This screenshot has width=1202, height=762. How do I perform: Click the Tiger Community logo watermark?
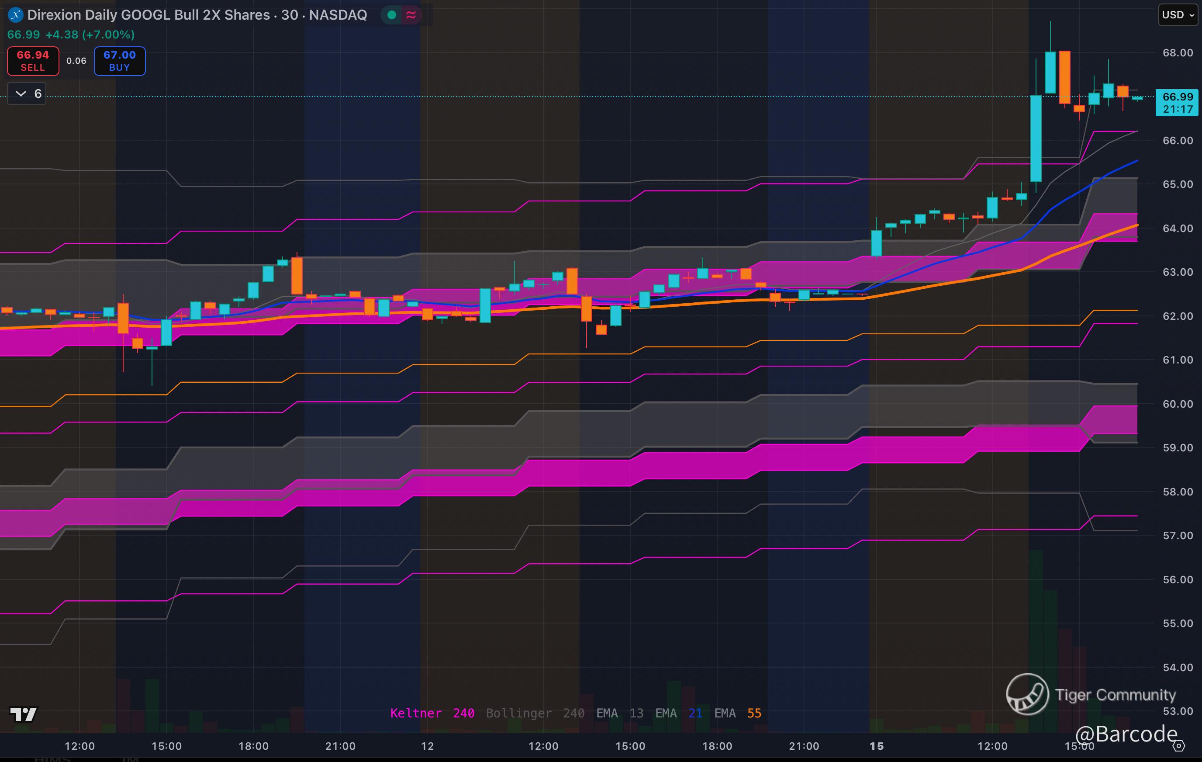(1027, 694)
